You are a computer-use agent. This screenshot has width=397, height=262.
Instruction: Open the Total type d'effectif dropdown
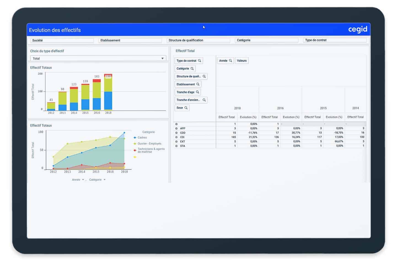tap(162, 58)
